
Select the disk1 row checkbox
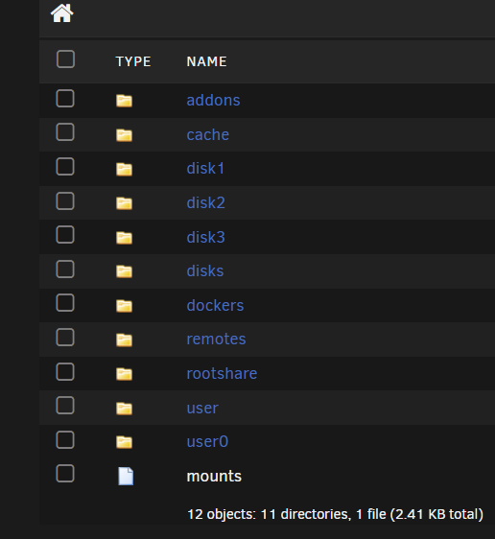[65, 166]
